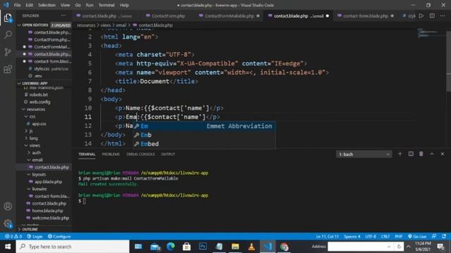Click the feedback icon in status bar

coord(434,236)
